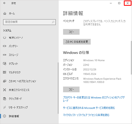Select the Projecting to this PC icon

tap(4, 81)
